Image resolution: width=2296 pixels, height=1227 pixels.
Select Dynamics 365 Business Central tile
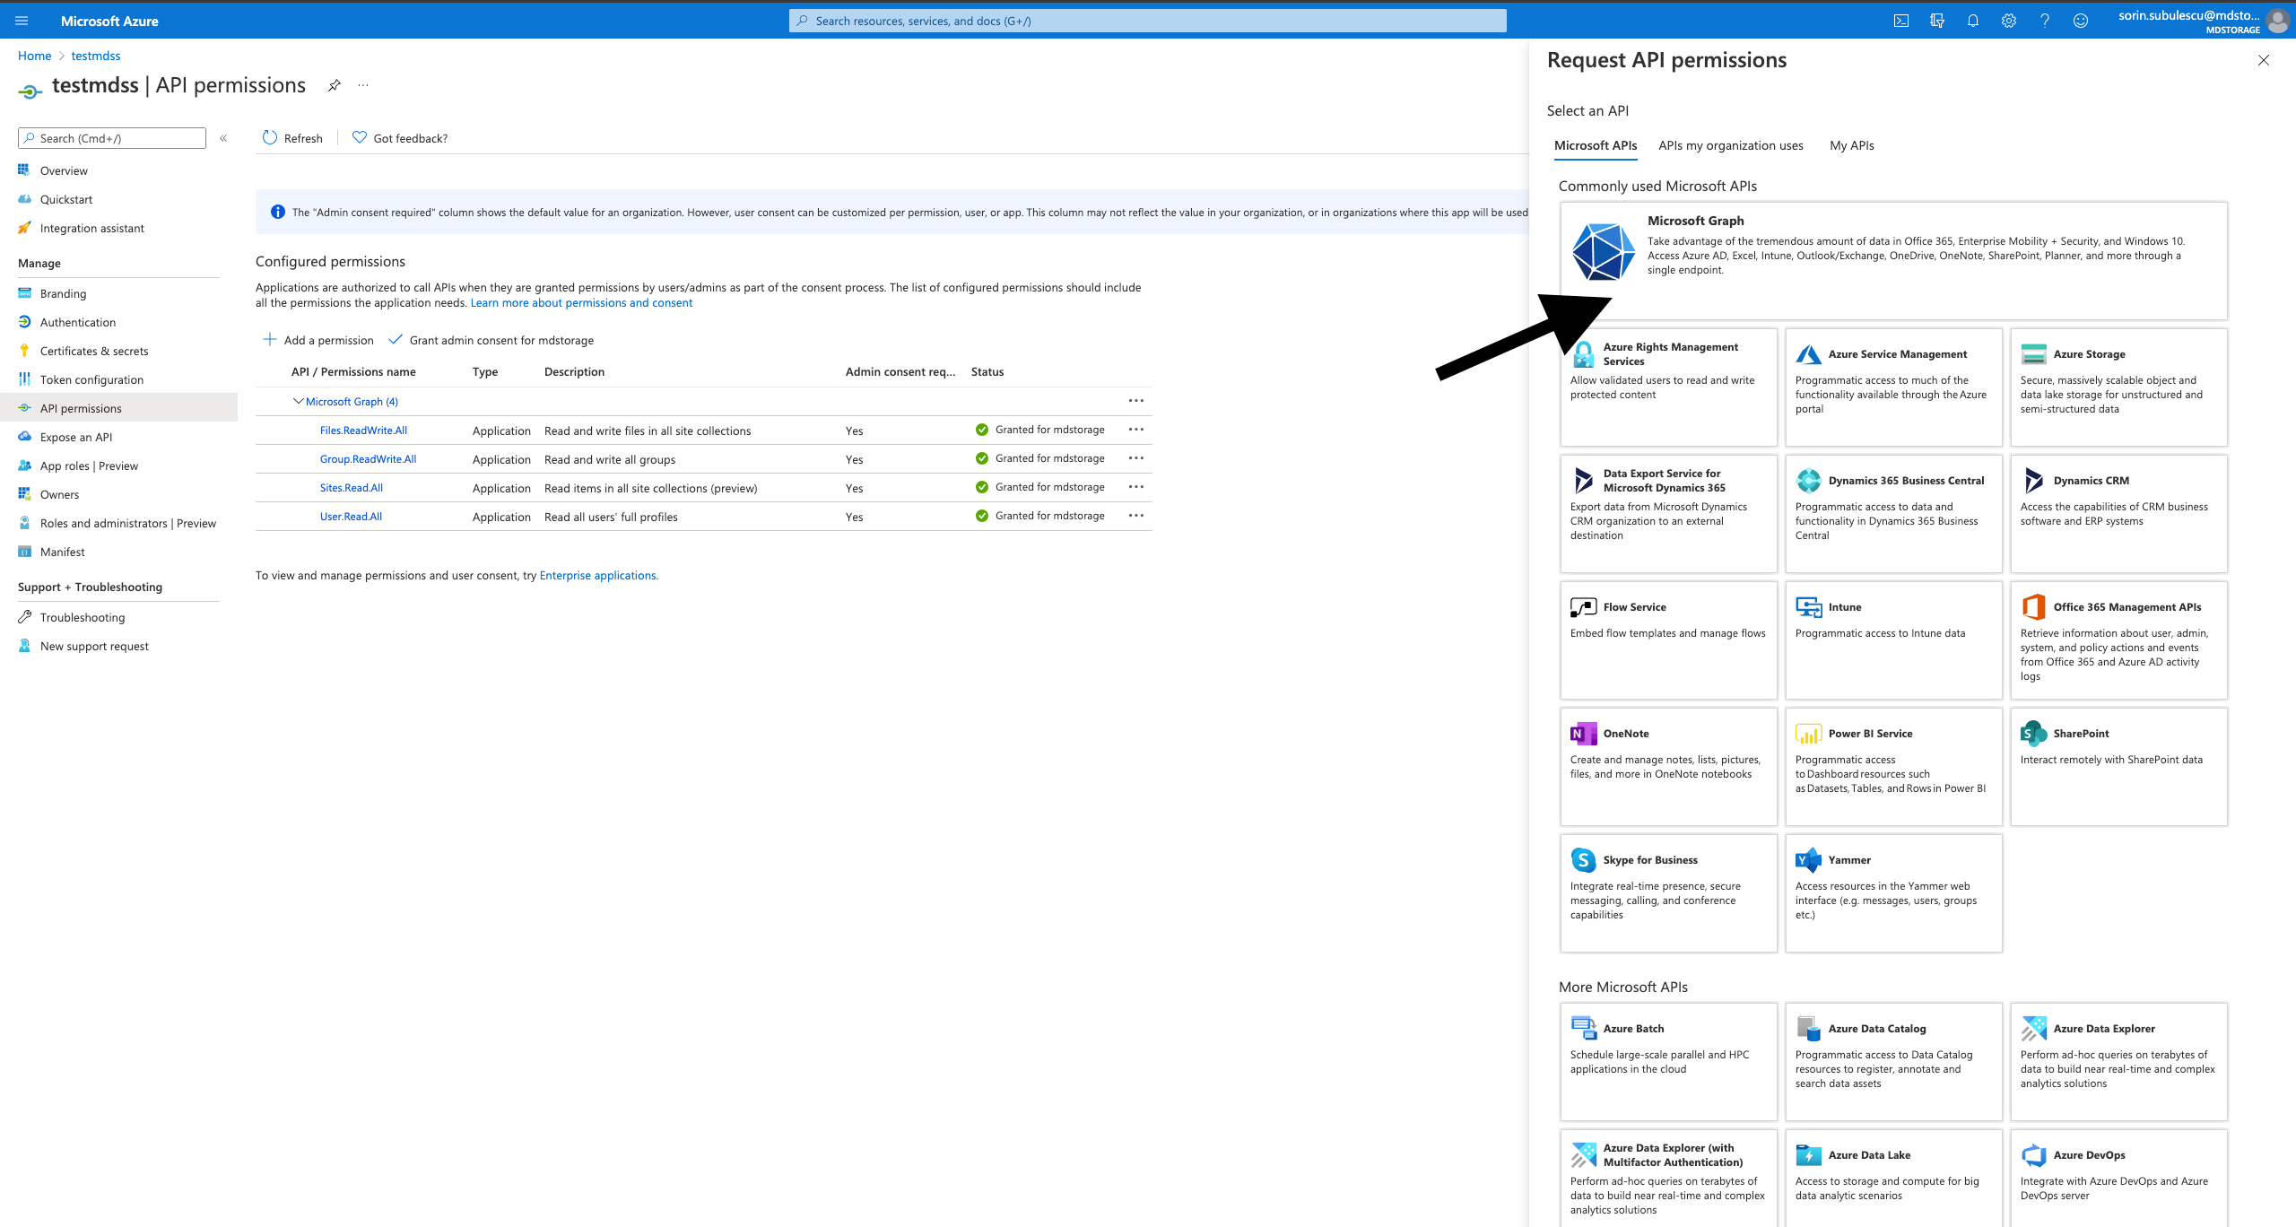[x=1893, y=513]
